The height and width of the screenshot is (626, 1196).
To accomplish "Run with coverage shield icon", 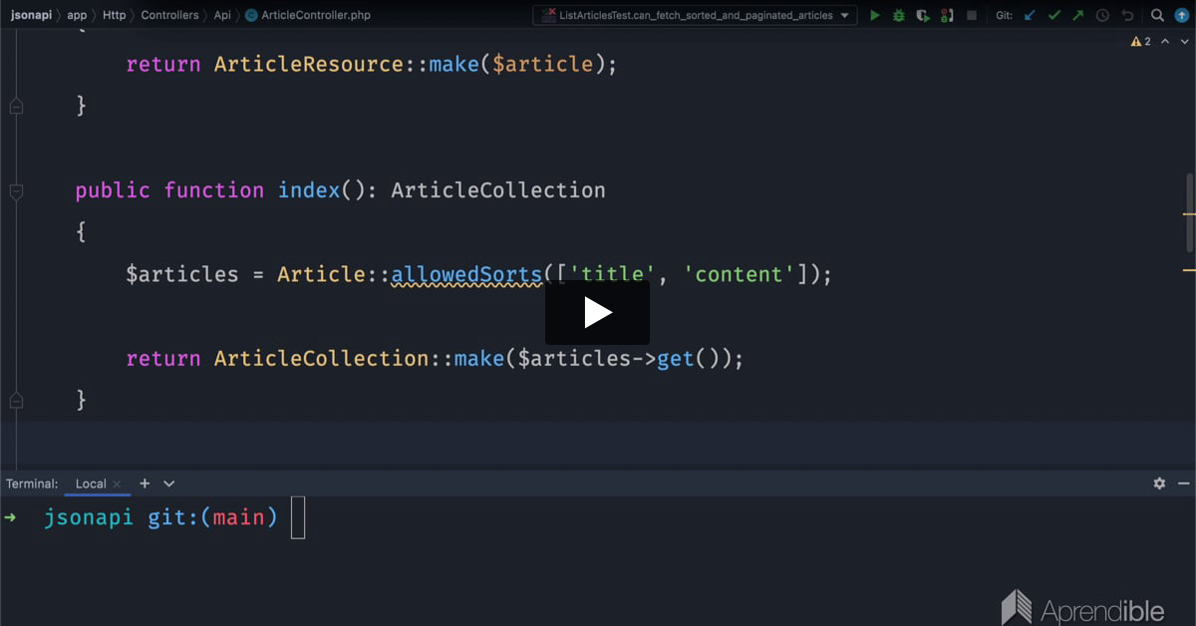I will (923, 15).
